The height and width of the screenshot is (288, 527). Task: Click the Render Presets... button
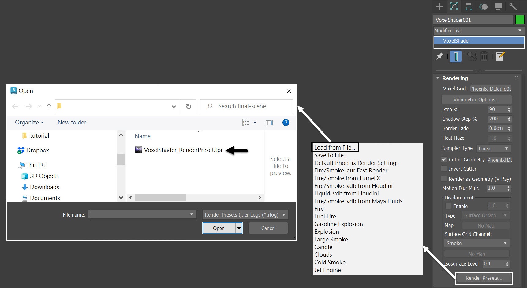[484, 278]
